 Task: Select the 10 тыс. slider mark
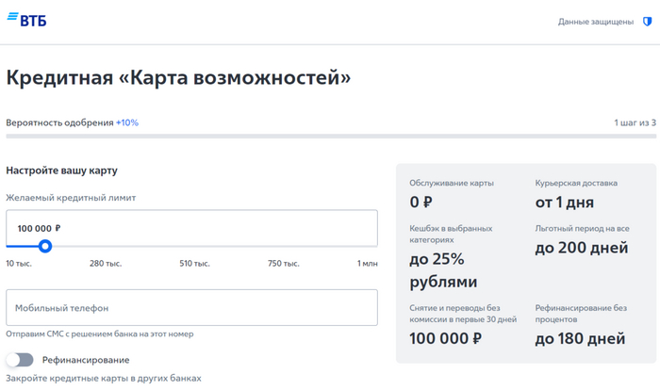point(19,264)
